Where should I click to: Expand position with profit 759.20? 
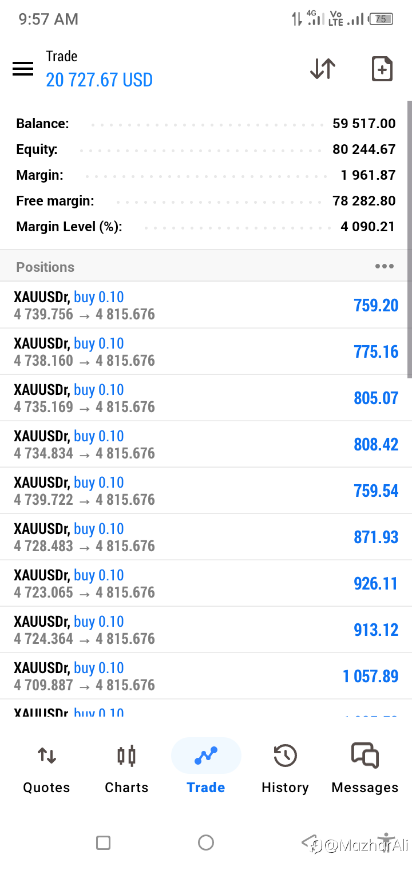click(206, 305)
